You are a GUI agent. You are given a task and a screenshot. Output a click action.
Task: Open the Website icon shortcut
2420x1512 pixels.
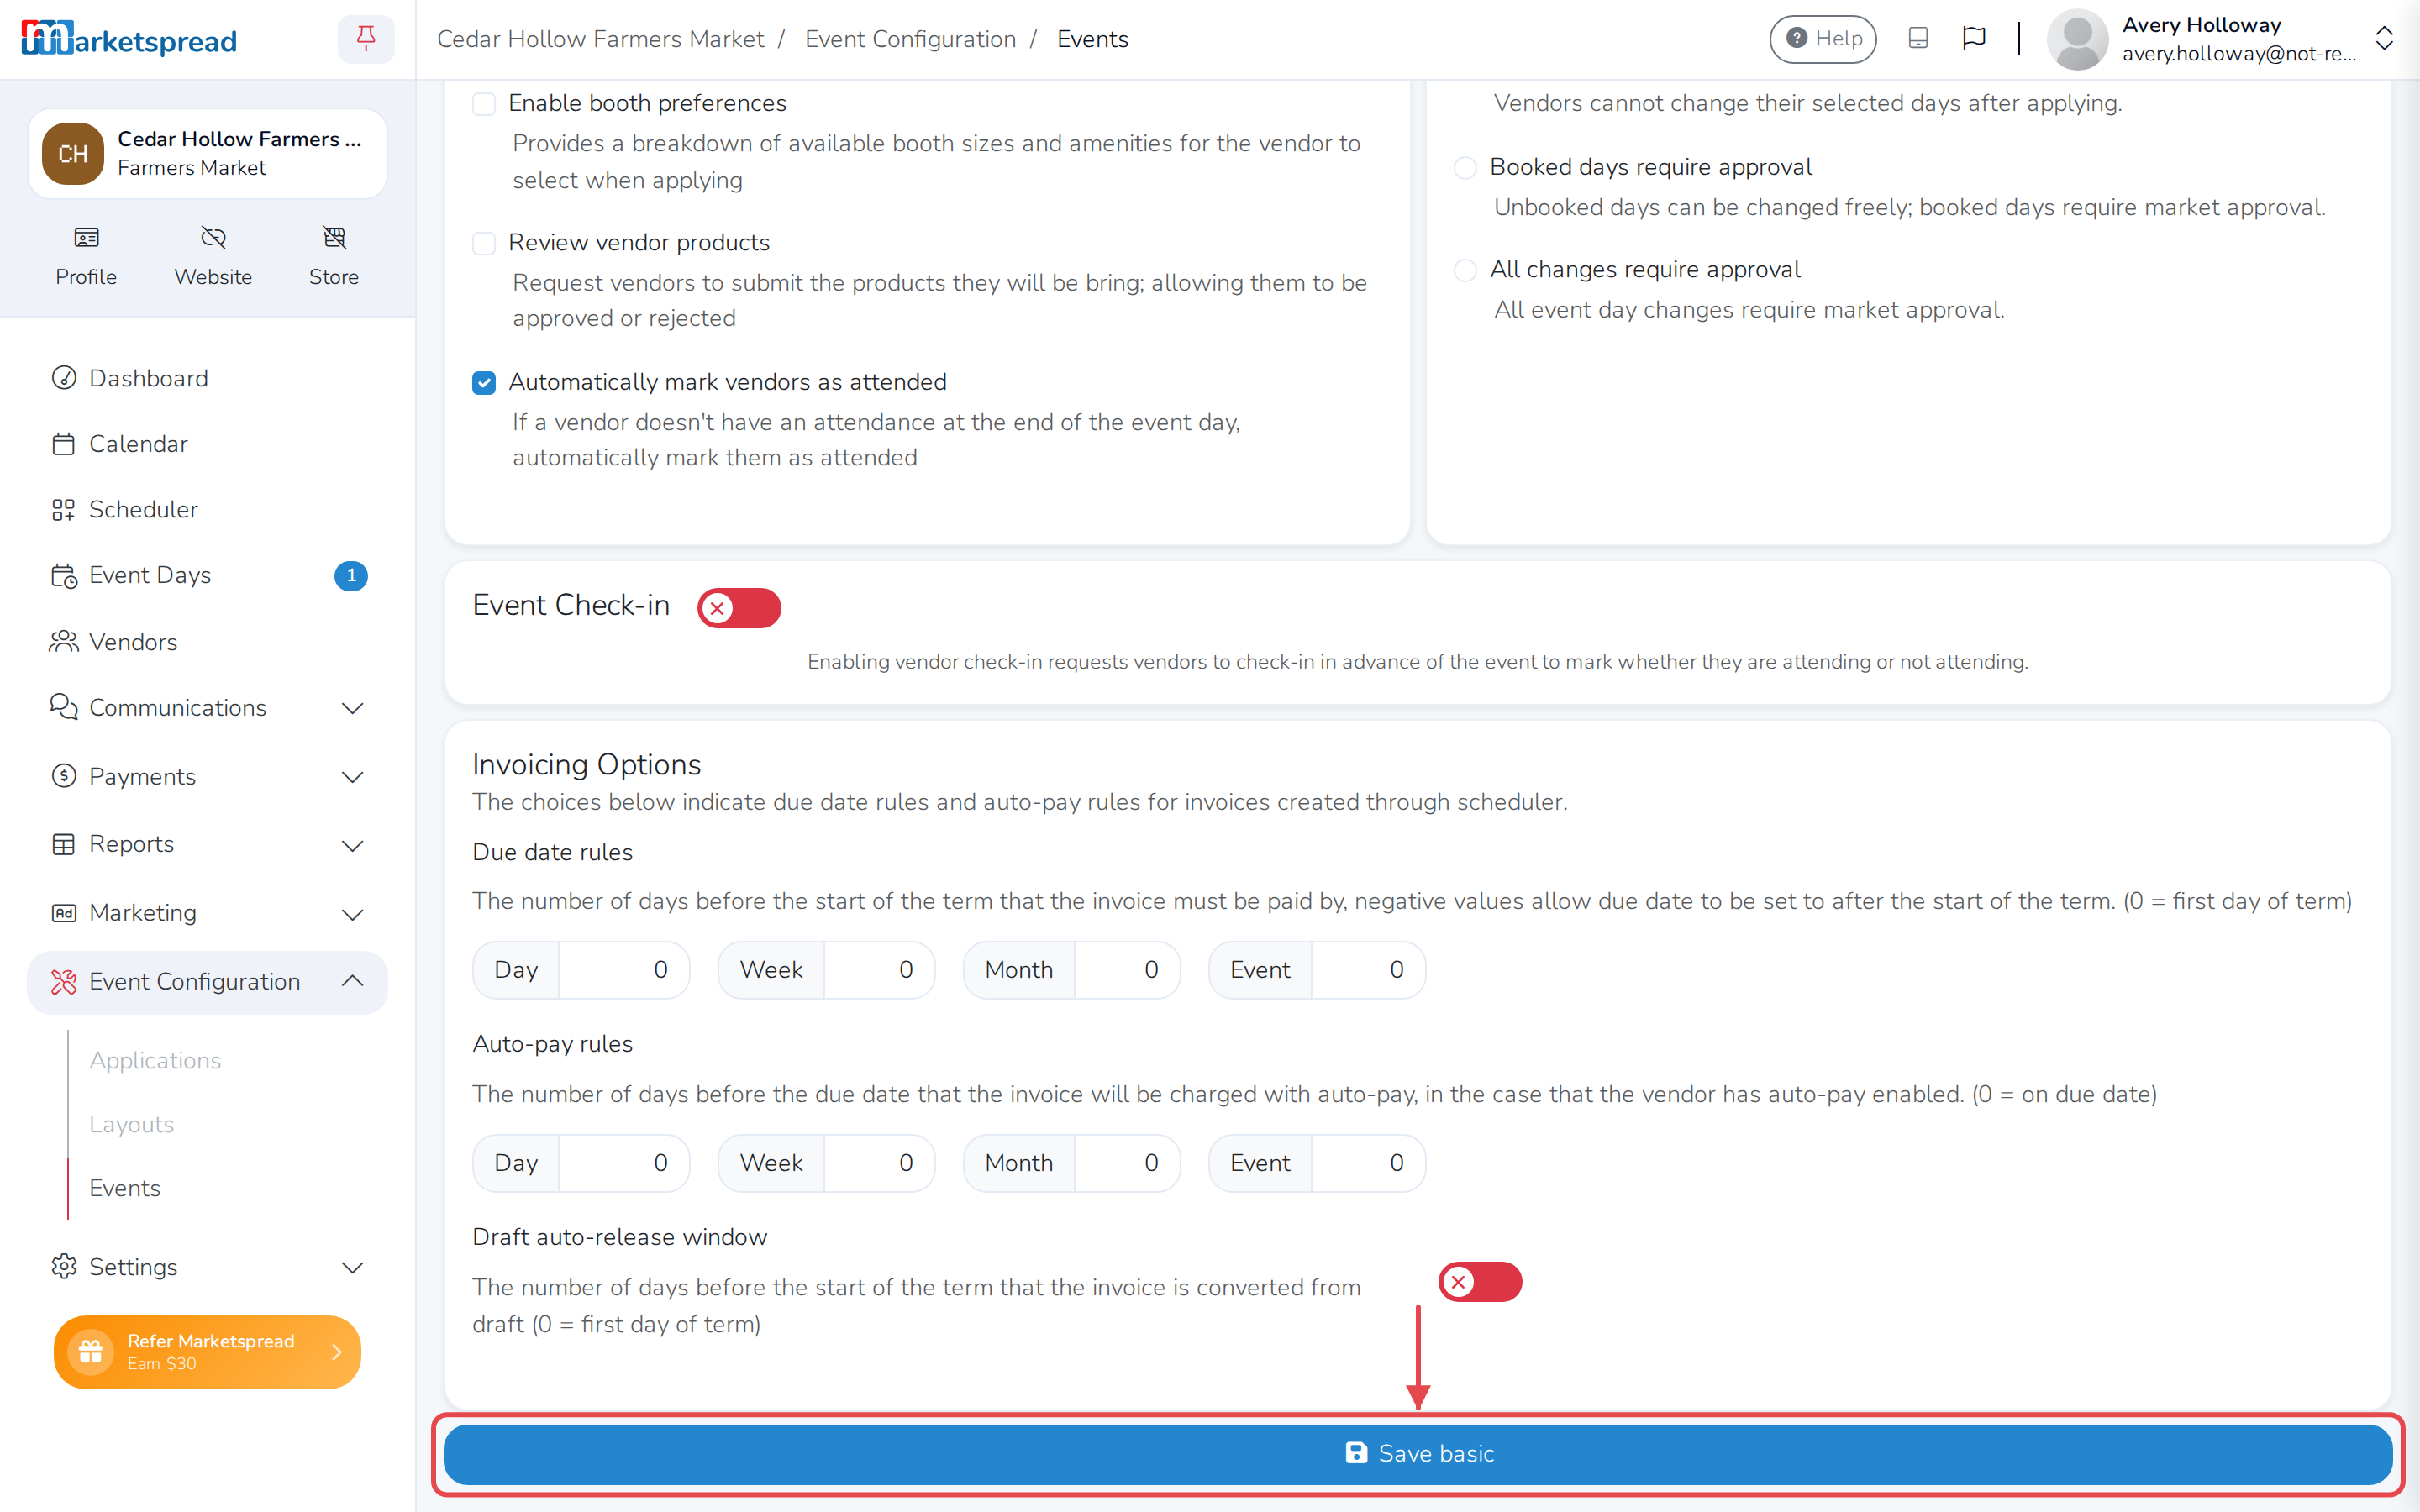click(x=213, y=256)
